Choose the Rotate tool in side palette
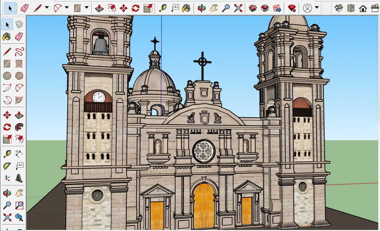The image size is (380, 231). [x=7, y=127]
